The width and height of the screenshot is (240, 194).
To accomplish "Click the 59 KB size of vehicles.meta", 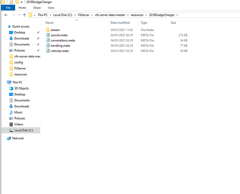I will click(x=184, y=51).
